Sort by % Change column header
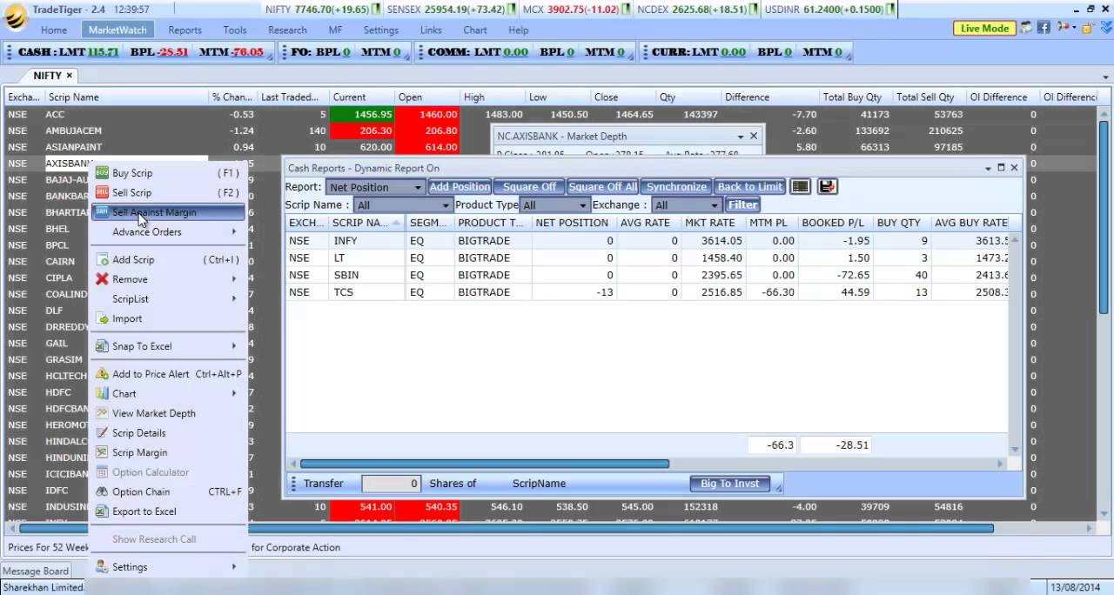 (232, 97)
